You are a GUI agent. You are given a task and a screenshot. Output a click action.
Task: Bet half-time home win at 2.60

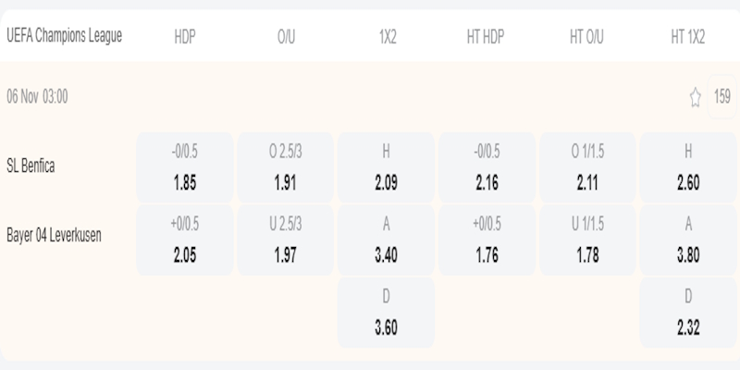point(688,167)
